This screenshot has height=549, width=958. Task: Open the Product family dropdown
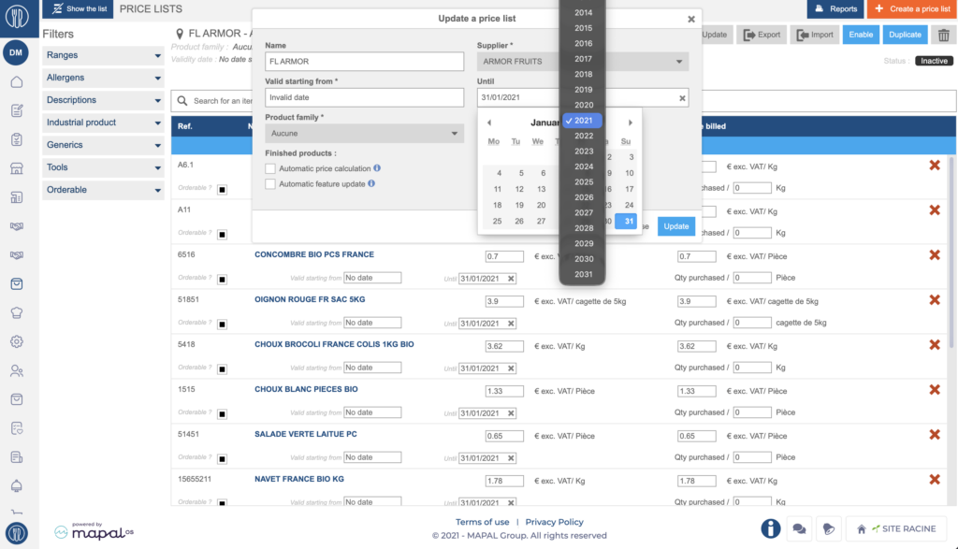[364, 133]
